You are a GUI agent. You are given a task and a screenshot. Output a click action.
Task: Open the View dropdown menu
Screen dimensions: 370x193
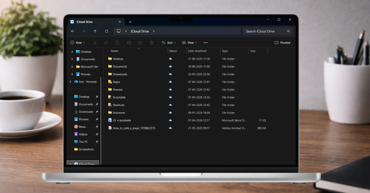click(189, 42)
